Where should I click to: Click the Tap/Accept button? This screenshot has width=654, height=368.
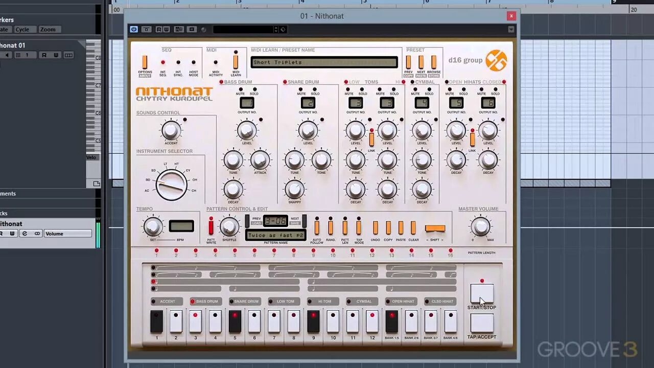pos(482,324)
